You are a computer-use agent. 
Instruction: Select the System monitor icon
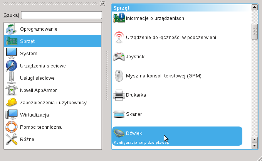12,54
